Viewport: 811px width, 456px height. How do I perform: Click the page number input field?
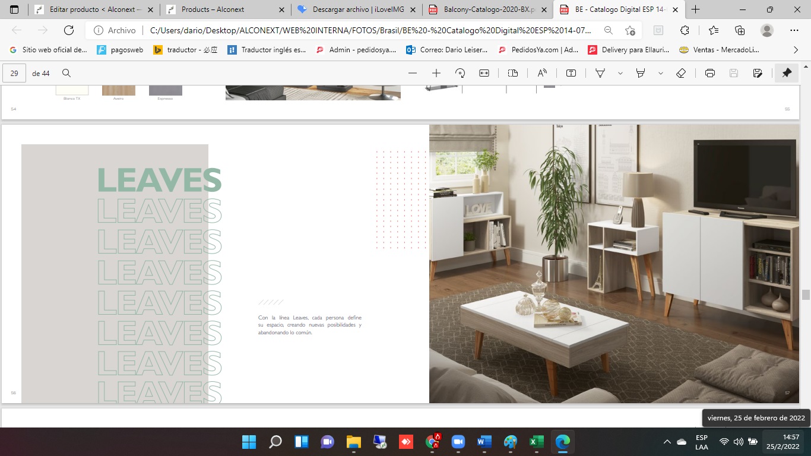[14, 73]
